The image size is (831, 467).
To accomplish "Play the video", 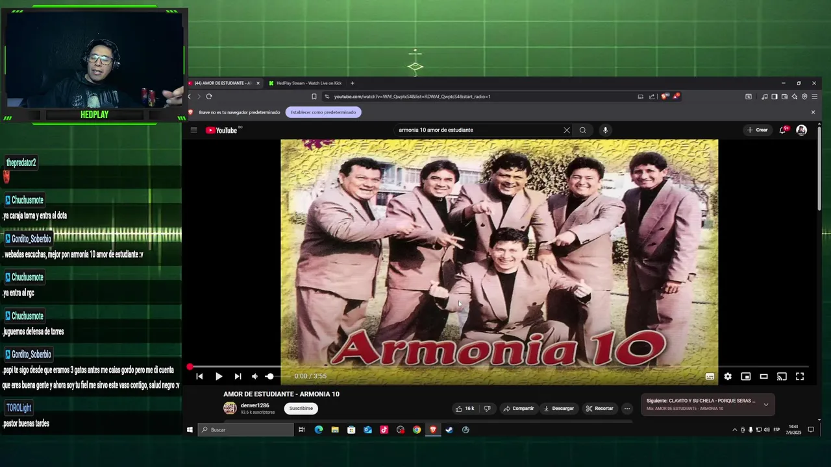I will pos(219,376).
